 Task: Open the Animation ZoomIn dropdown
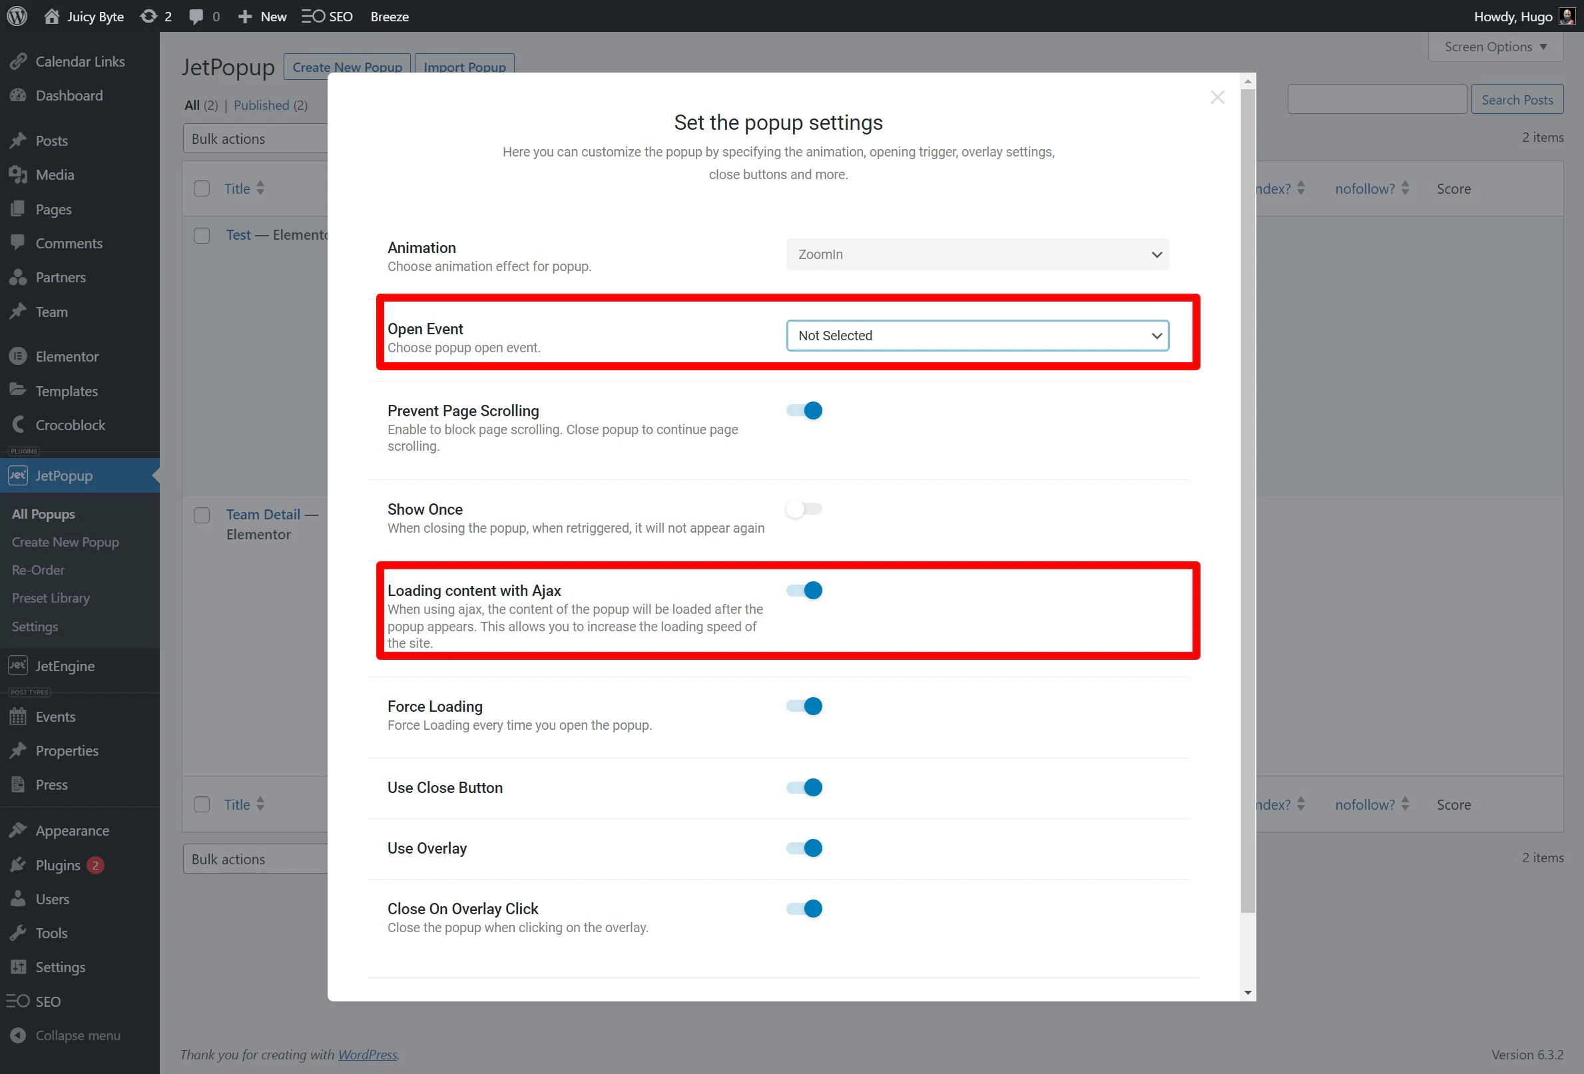(977, 254)
